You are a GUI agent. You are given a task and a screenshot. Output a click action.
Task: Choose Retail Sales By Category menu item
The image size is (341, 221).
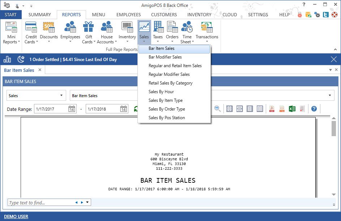(170, 83)
